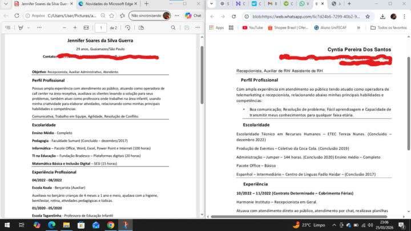The height and width of the screenshot is (231, 411).
Task: Click the fit-to-width icon in PDF toolbar
Action: pyautogui.click(x=87, y=27)
